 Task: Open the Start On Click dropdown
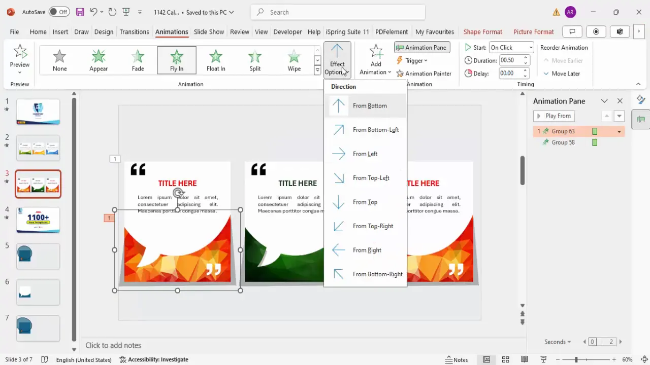click(511, 47)
